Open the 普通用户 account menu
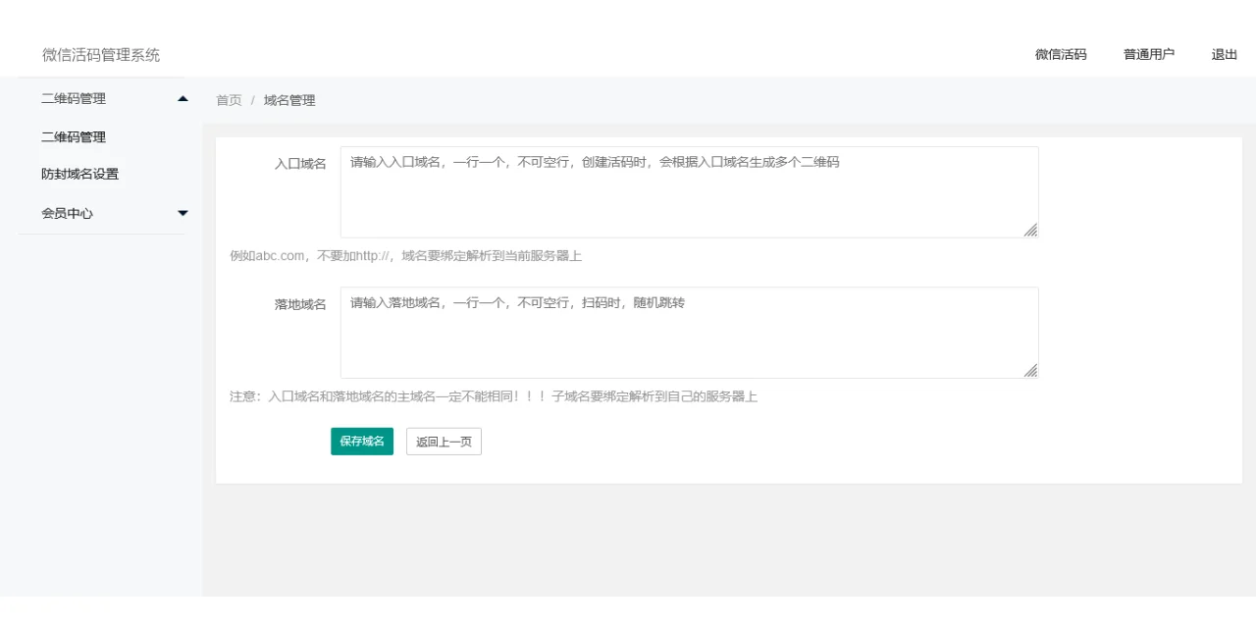 1148,54
